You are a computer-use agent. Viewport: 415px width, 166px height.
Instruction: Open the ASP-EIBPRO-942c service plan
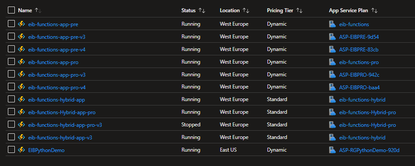pos(359,75)
